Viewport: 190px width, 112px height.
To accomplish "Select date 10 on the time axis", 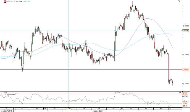I will pos(113,109).
